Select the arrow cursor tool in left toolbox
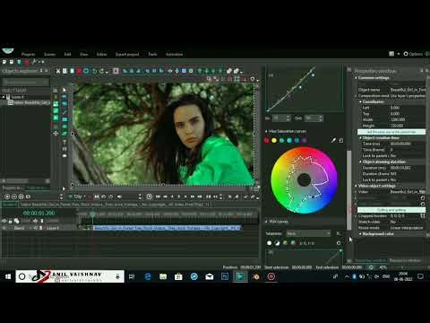Screen dimensions: 430x323 (x=64, y=90)
